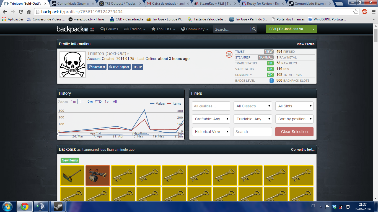Screen dimensions: 378x212
Task: Open Windows Start button
Action: pos(7,206)
